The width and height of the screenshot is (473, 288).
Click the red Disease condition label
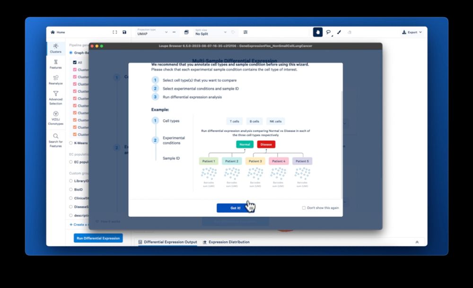click(266, 144)
